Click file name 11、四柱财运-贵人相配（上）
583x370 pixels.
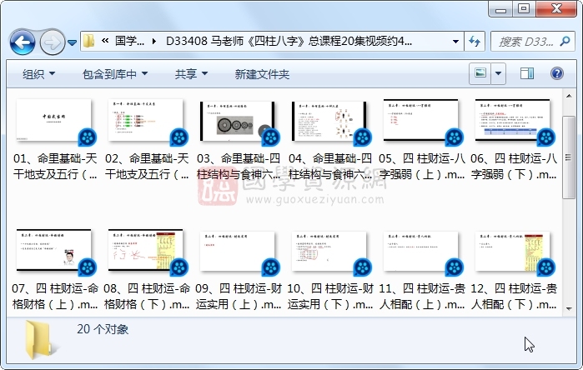pos(422,296)
